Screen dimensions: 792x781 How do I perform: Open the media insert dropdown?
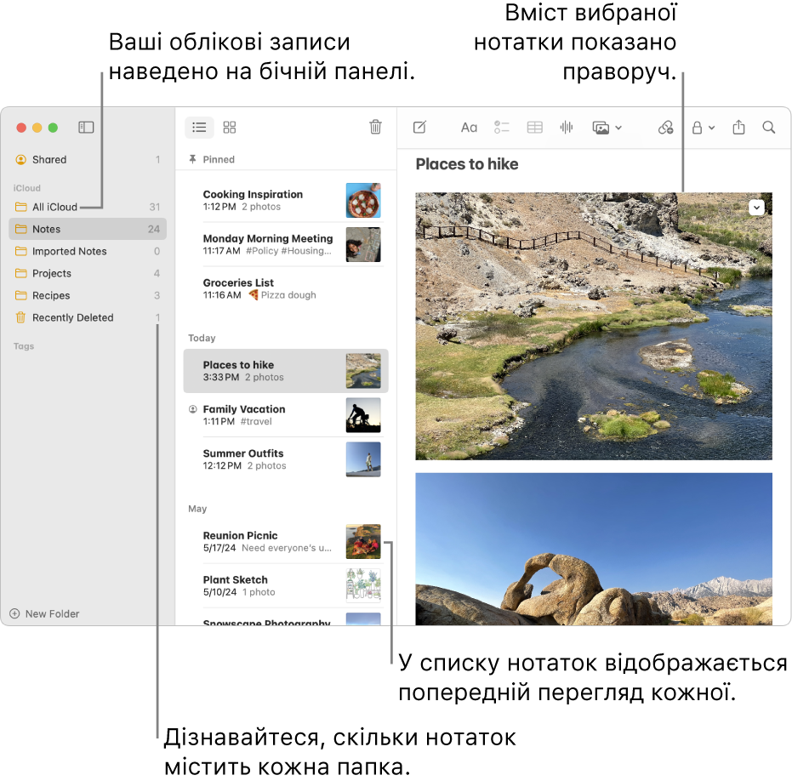point(607,128)
